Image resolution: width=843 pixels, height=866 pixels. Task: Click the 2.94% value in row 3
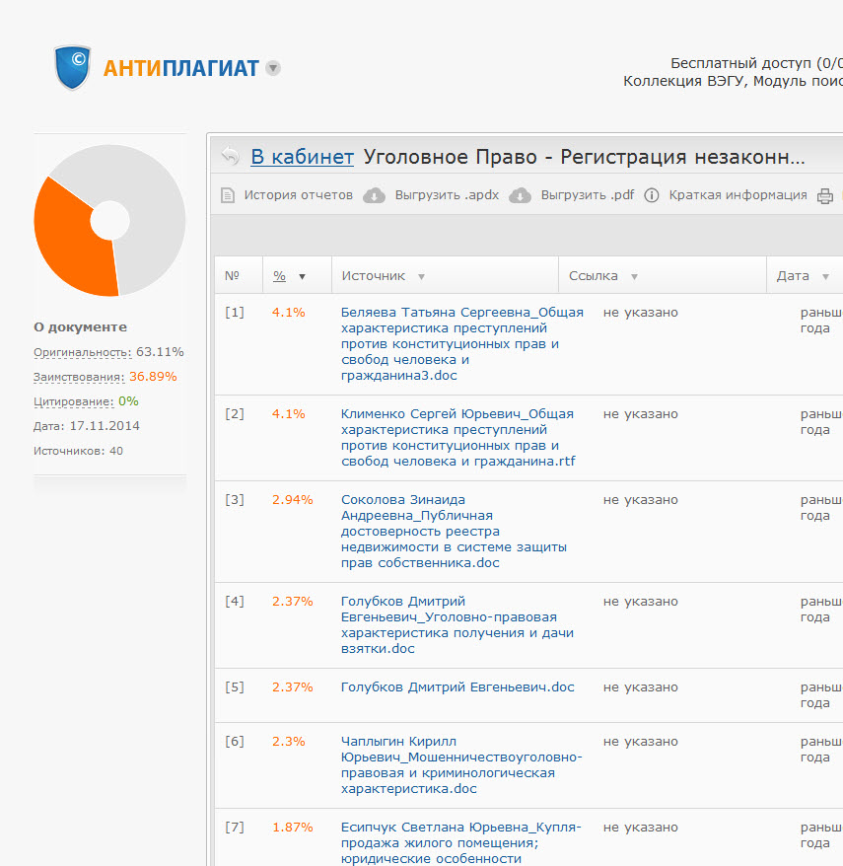coord(292,499)
